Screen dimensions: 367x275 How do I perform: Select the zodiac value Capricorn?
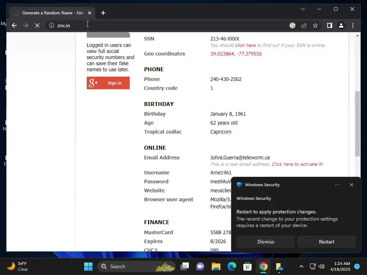click(221, 132)
